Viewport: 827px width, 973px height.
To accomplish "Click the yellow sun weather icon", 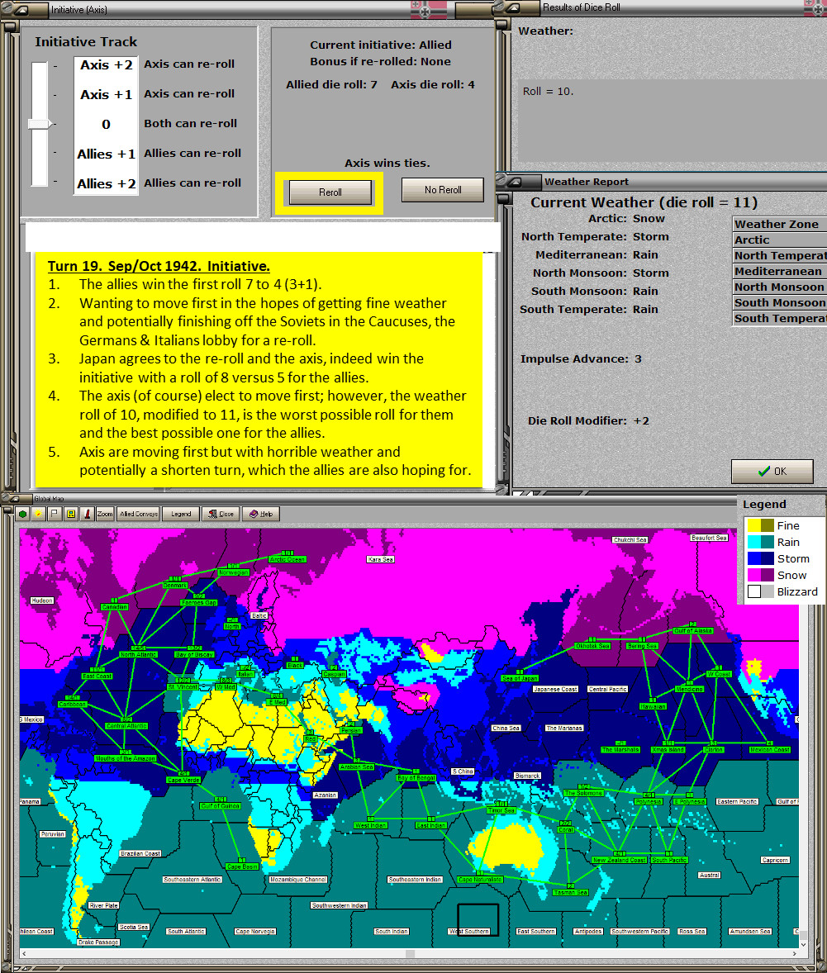I will [x=39, y=514].
